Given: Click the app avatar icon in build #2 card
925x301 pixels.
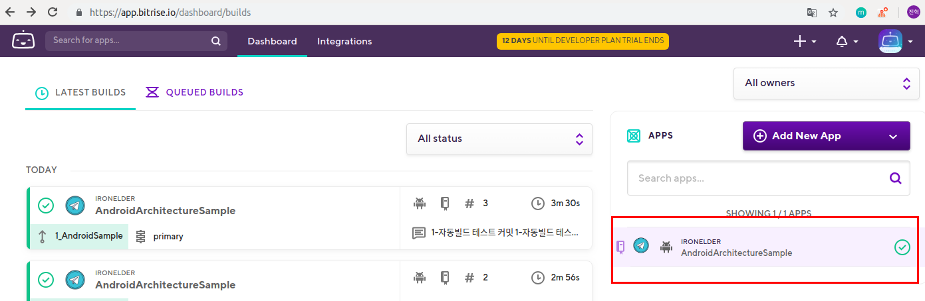Looking at the screenshot, I should [75, 280].
